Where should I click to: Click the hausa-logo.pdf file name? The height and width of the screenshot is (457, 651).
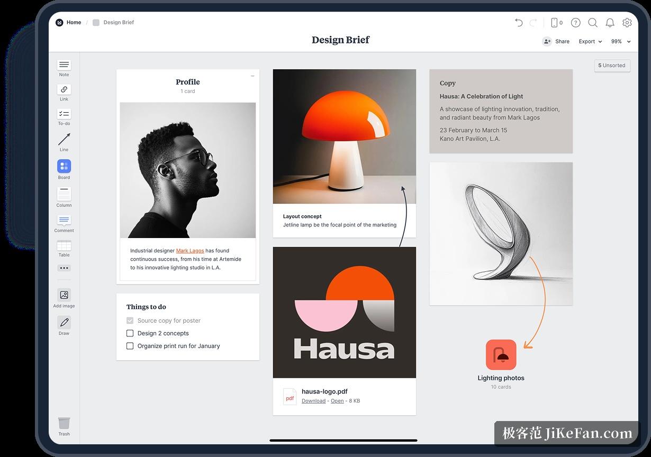(324, 391)
